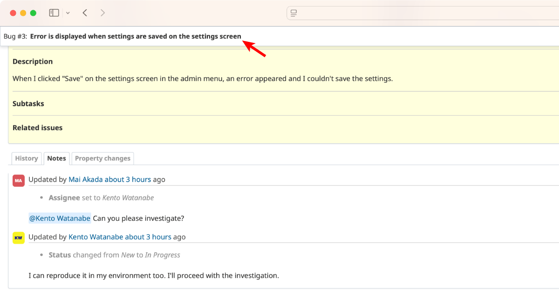559x293 pixels.
Task: Click the @Kento Watanabe mention
Action: 60,218
